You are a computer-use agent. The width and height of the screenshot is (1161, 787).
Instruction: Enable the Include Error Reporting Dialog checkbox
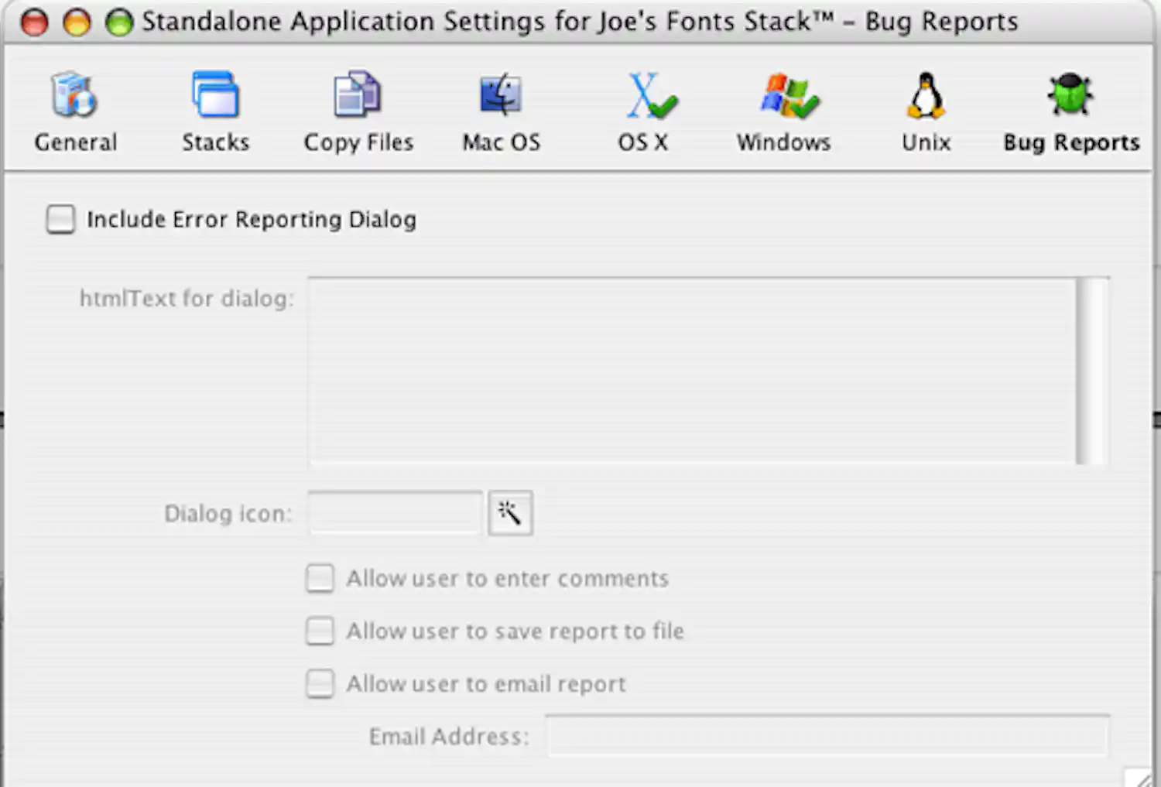(60, 219)
